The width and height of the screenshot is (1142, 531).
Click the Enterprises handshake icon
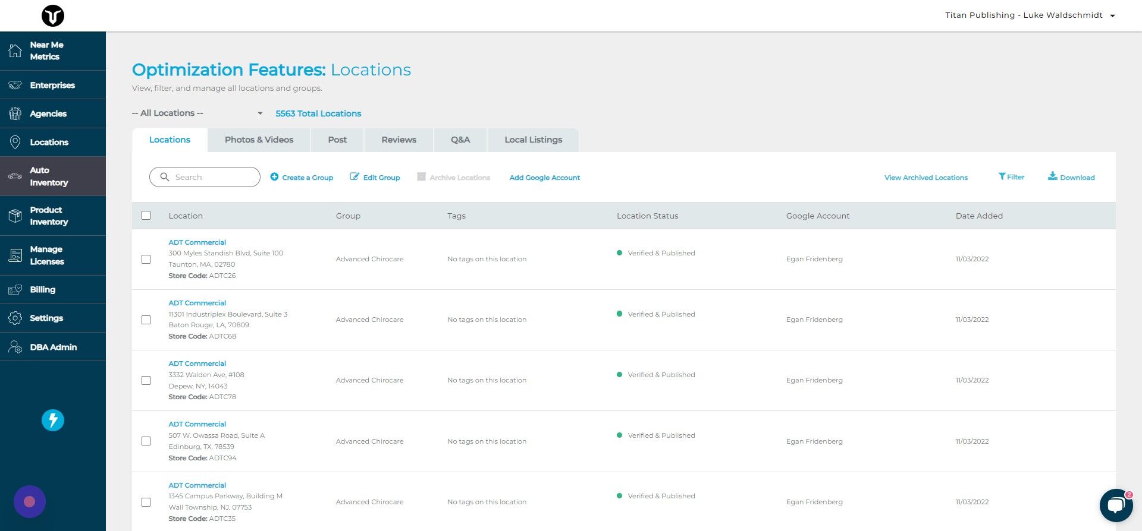(15, 85)
